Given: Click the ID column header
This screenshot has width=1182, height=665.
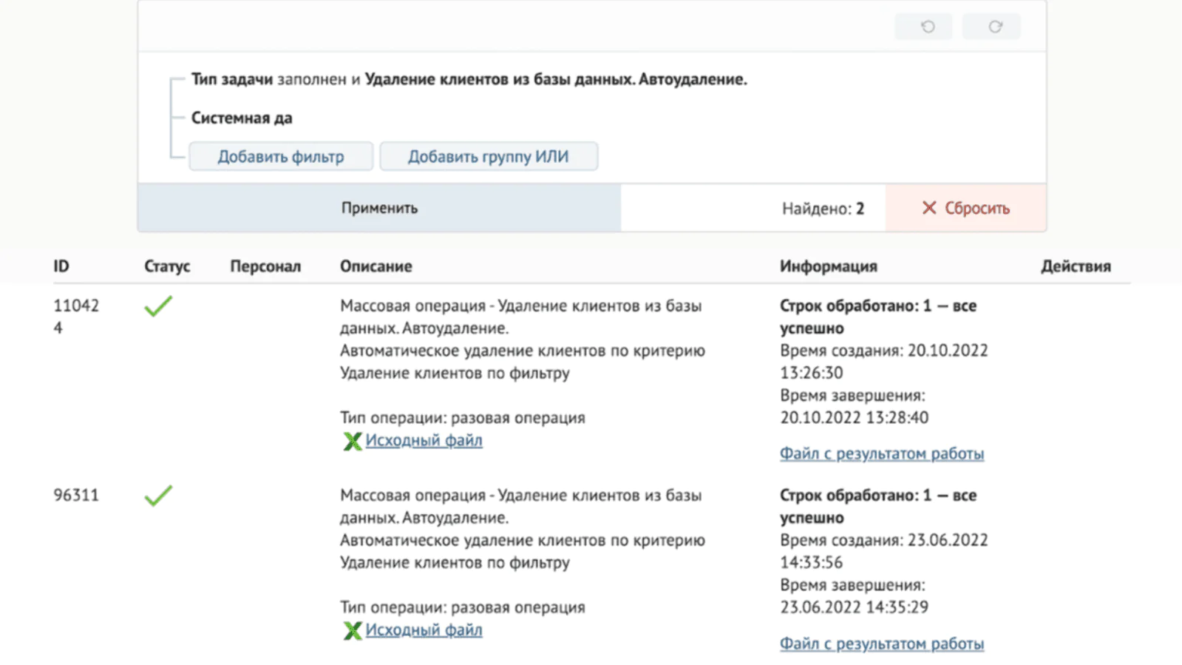Looking at the screenshot, I should [x=61, y=266].
